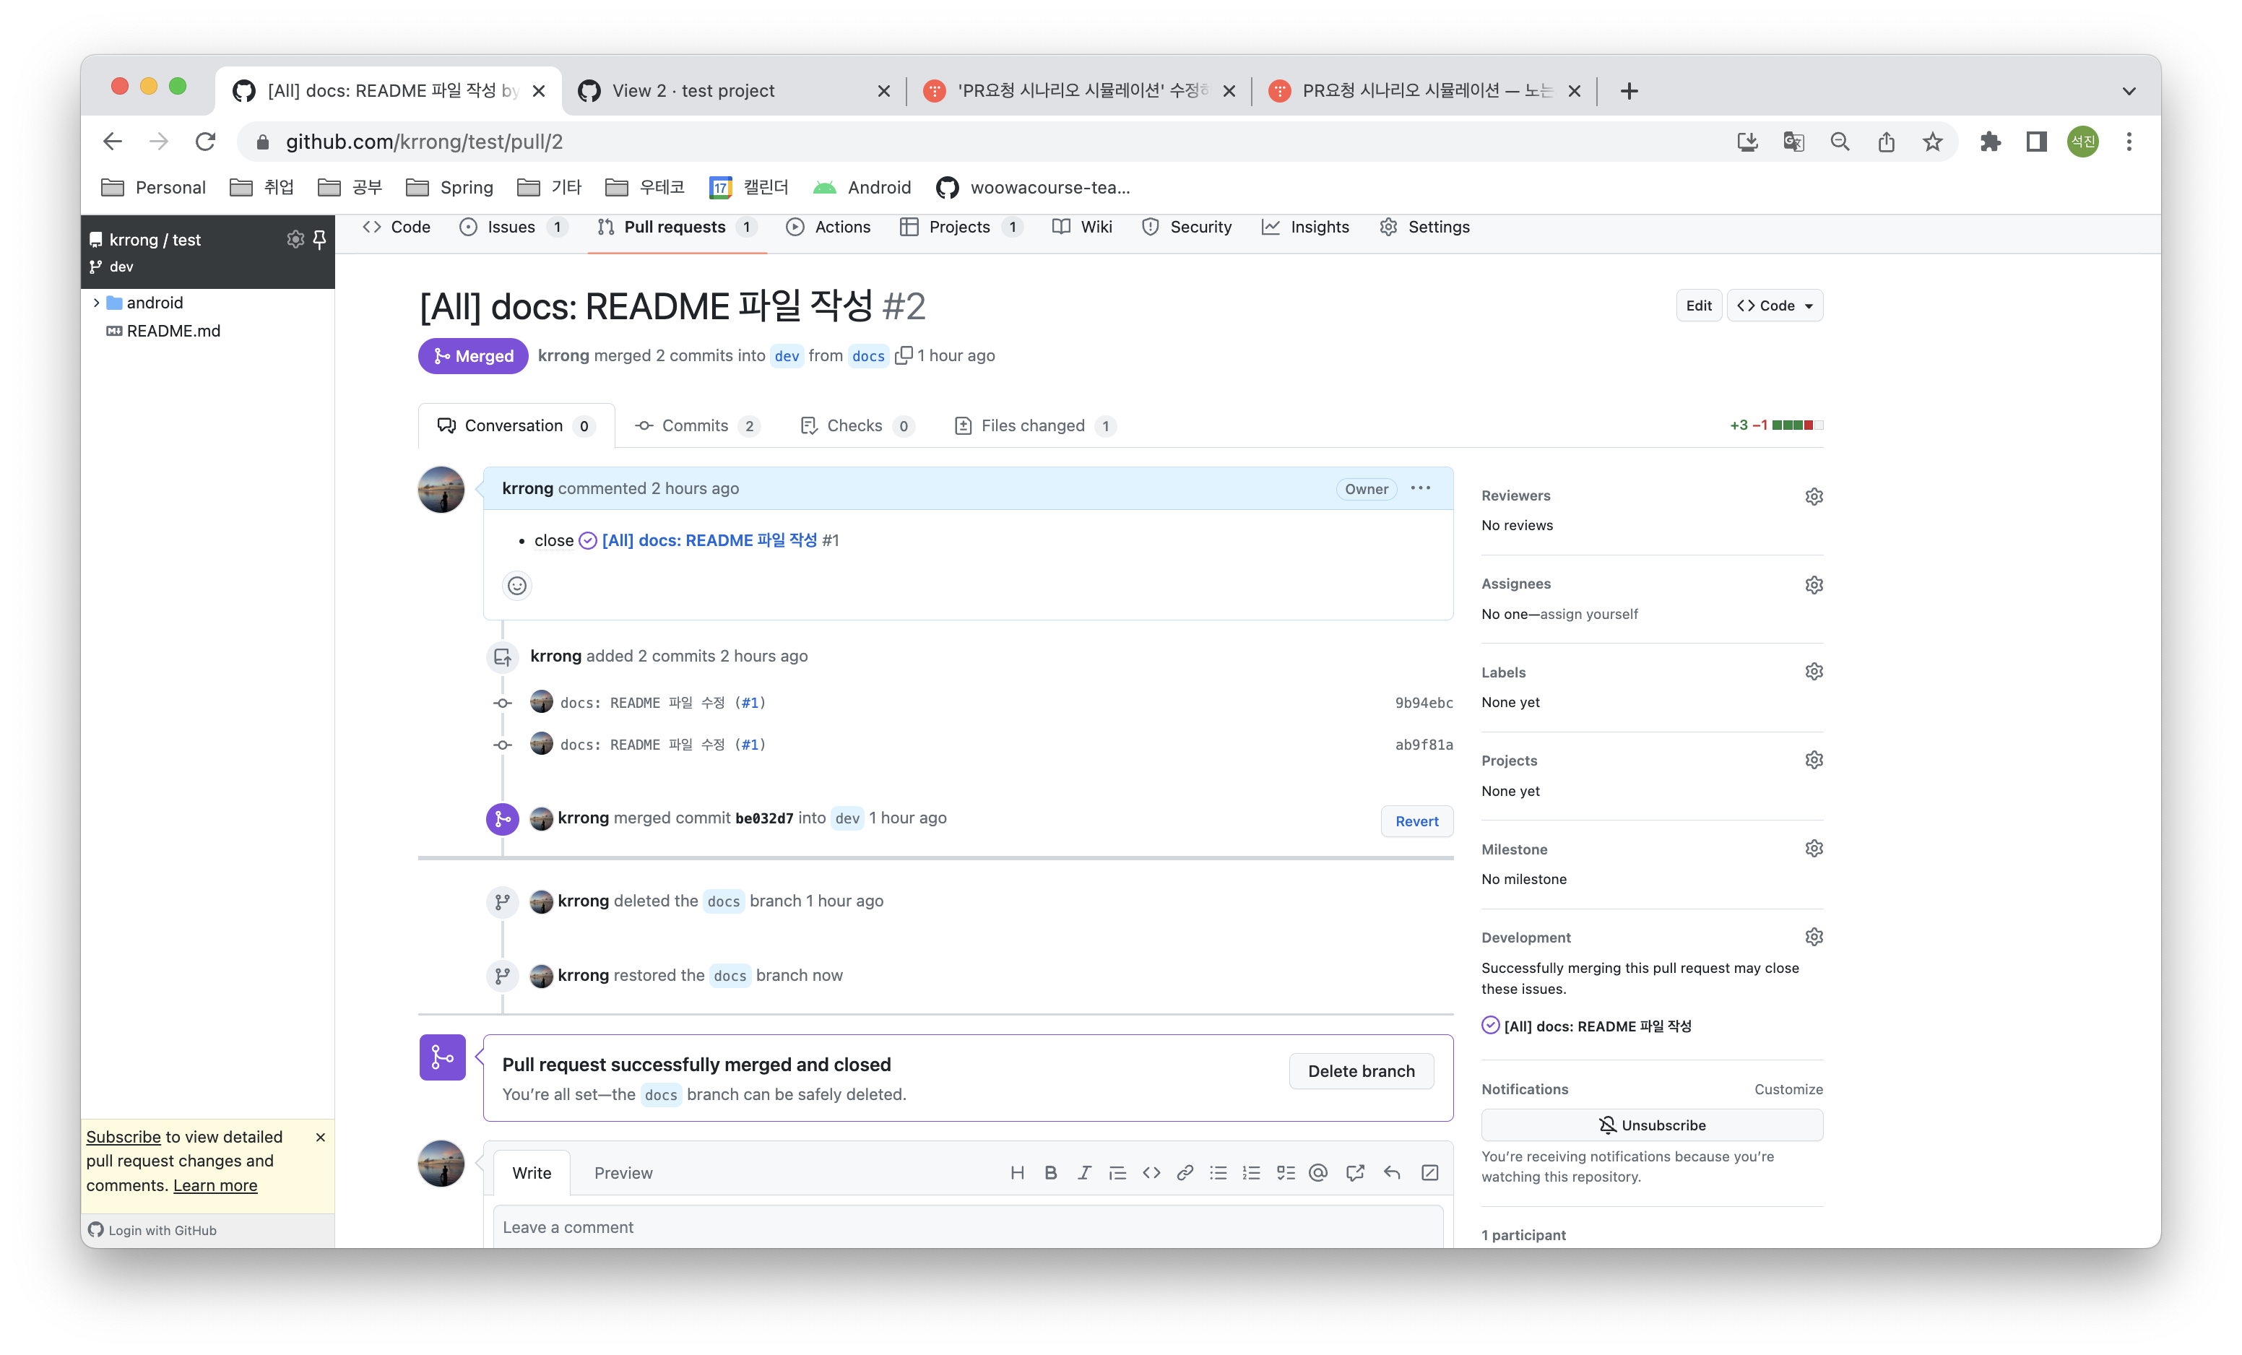The width and height of the screenshot is (2242, 1355).
Task: Open a new browser tab
Action: (1629, 91)
